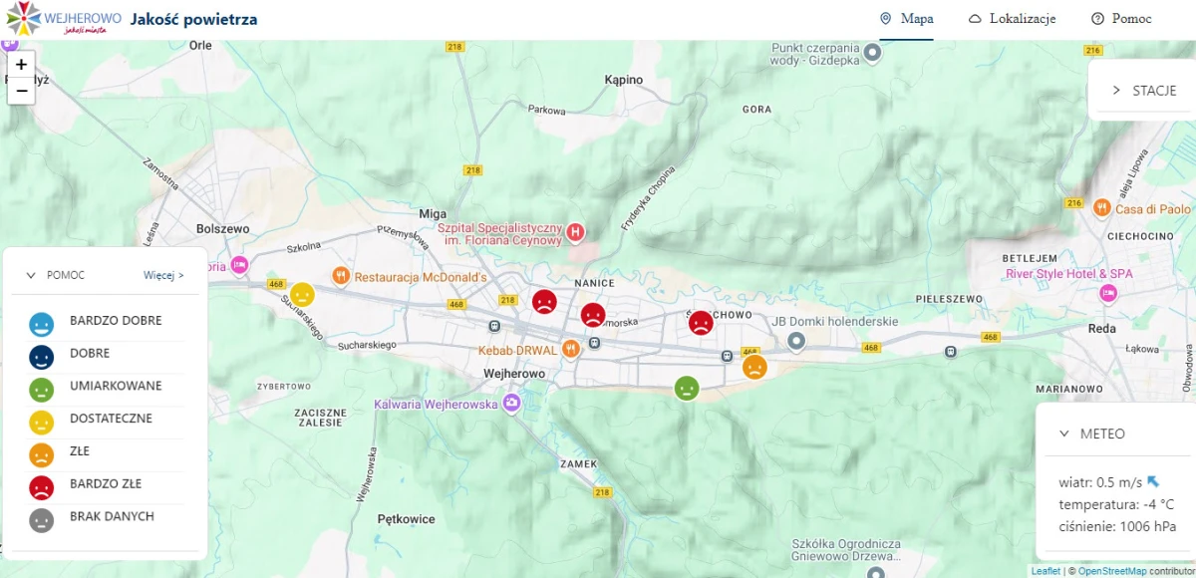Viewport: 1196px width, 578px height.
Task: Zoom out the map with minus button
Action: coord(22,91)
